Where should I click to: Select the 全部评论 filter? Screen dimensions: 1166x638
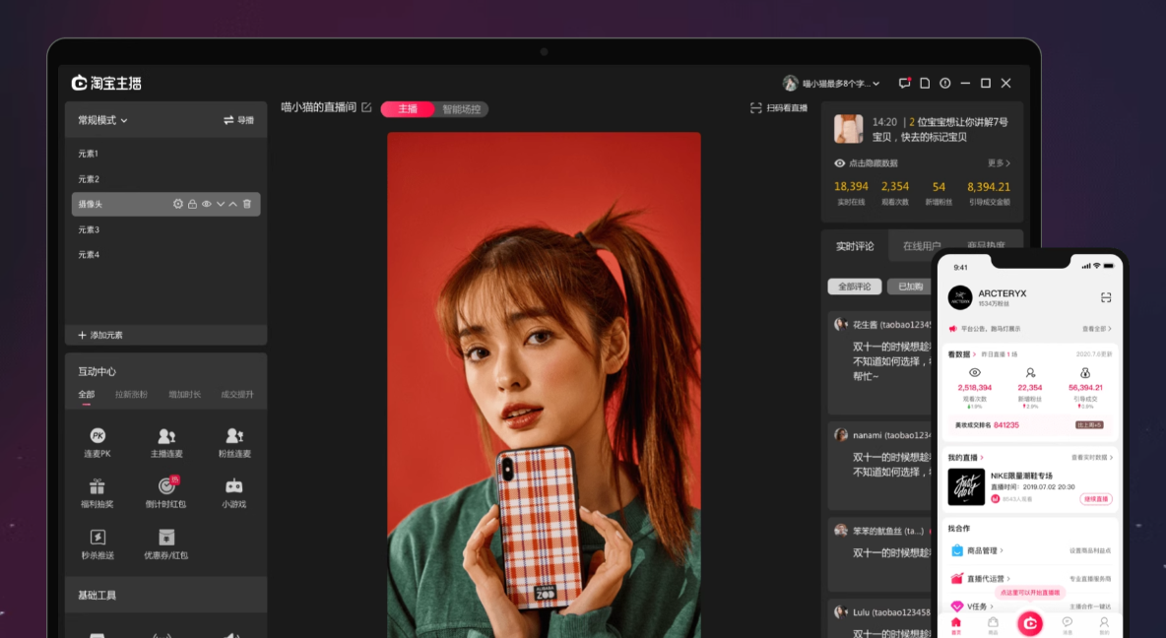[x=855, y=287]
